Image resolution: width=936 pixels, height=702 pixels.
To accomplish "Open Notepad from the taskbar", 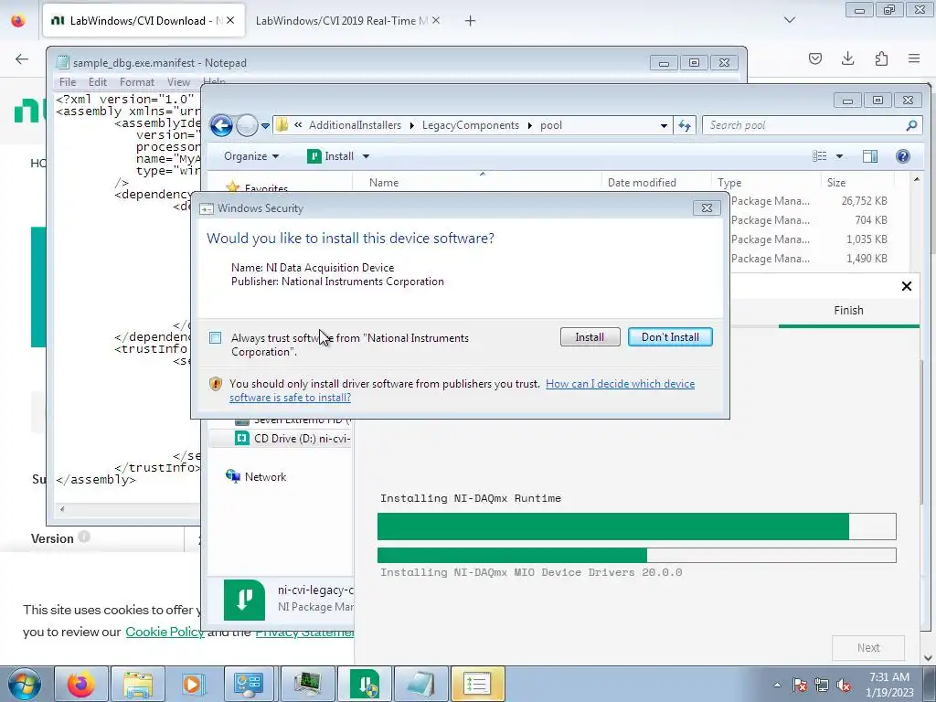I will tap(420, 684).
